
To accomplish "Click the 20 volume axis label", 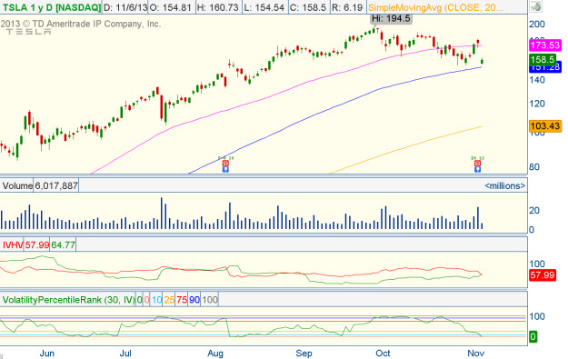I will [x=534, y=211].
